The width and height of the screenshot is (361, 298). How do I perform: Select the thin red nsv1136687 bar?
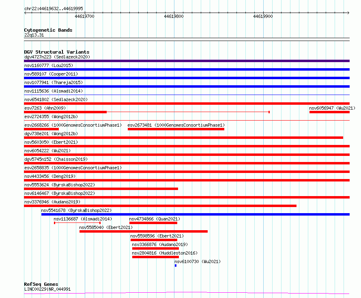[77, 223]
